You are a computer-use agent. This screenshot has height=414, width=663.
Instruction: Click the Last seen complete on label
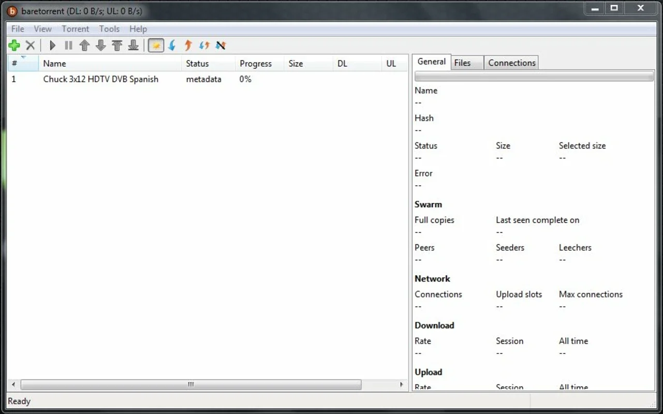(x=537, y=220)
